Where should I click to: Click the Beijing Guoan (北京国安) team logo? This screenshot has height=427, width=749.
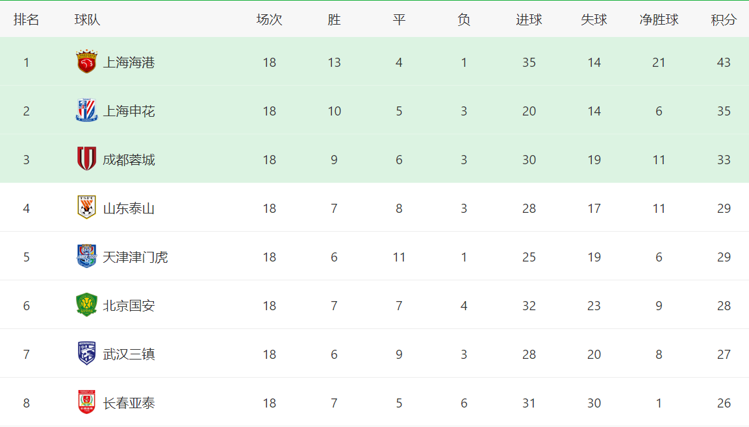[x=86, y=305]
